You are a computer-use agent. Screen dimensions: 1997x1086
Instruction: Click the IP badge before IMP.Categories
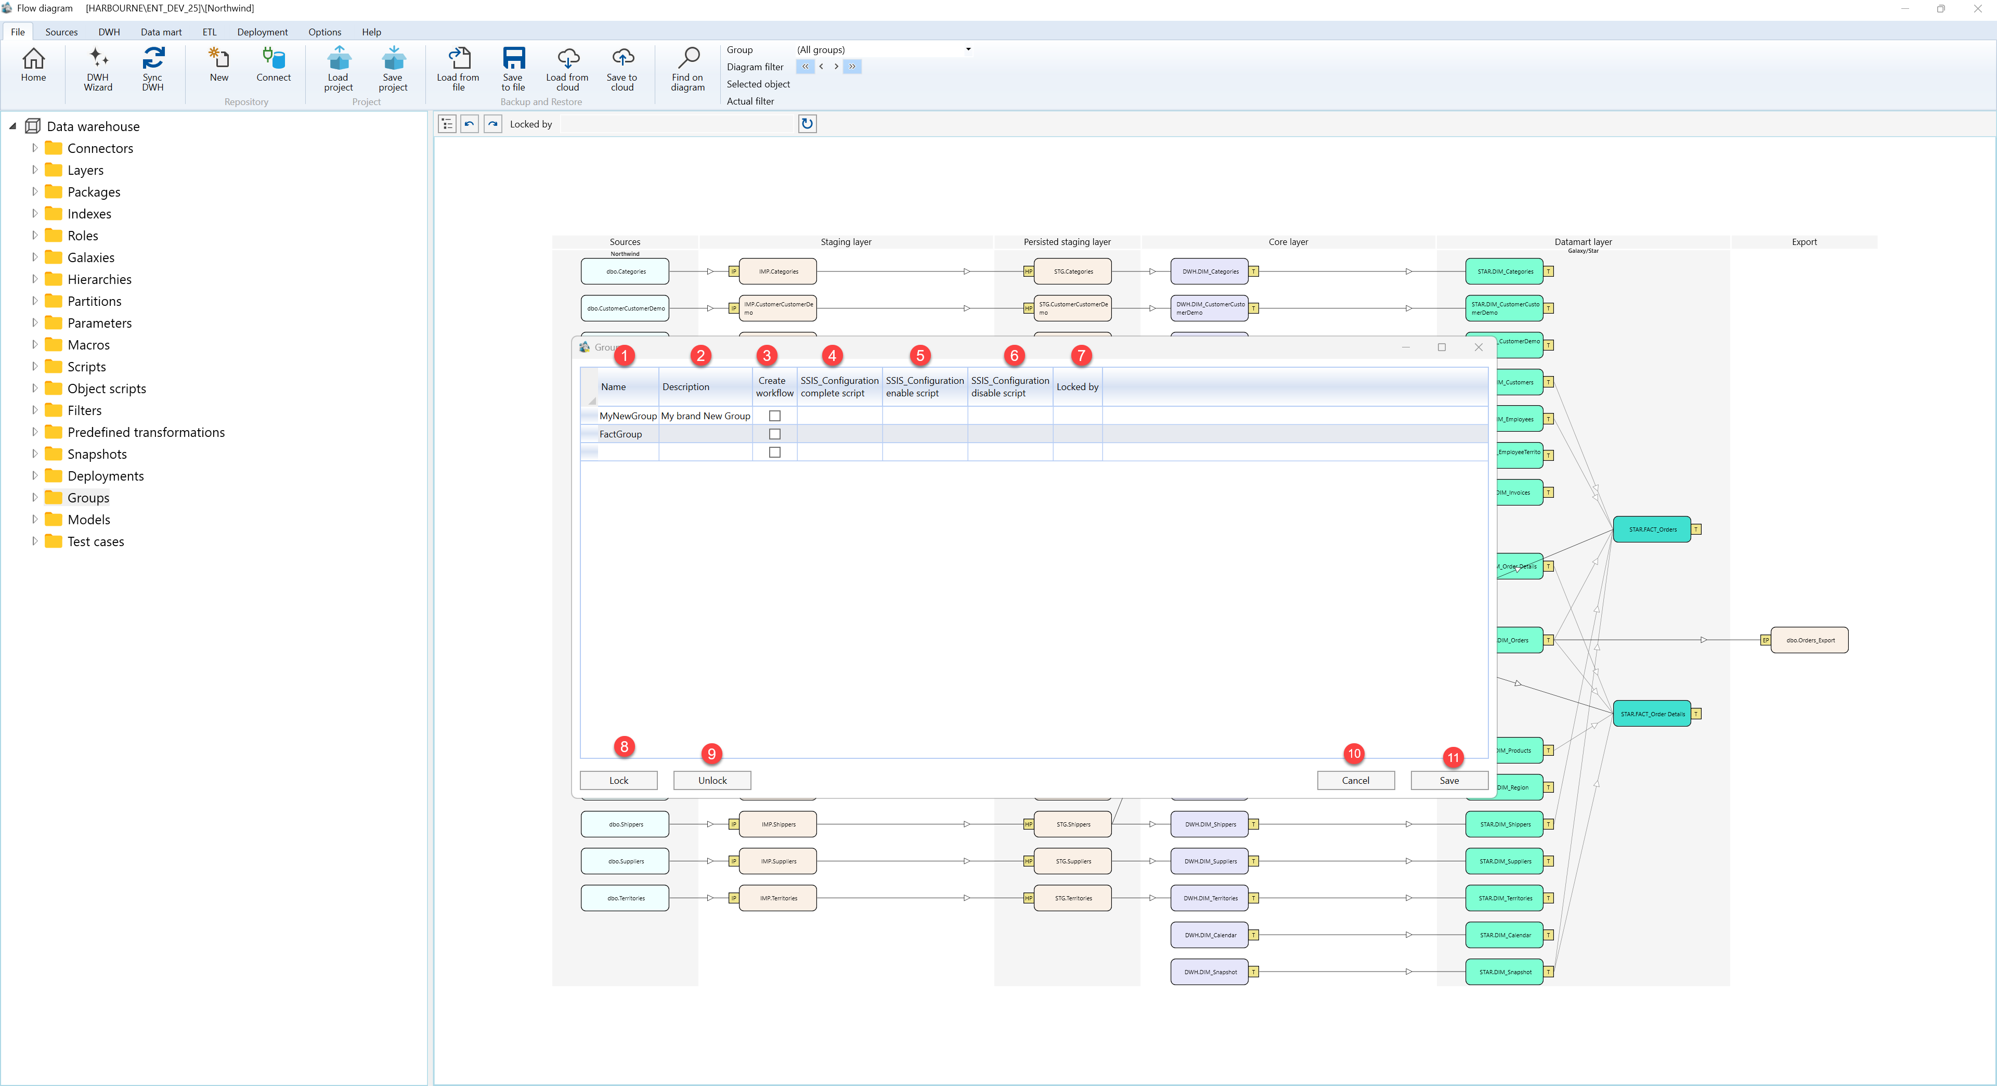click(x=733, y=271)
